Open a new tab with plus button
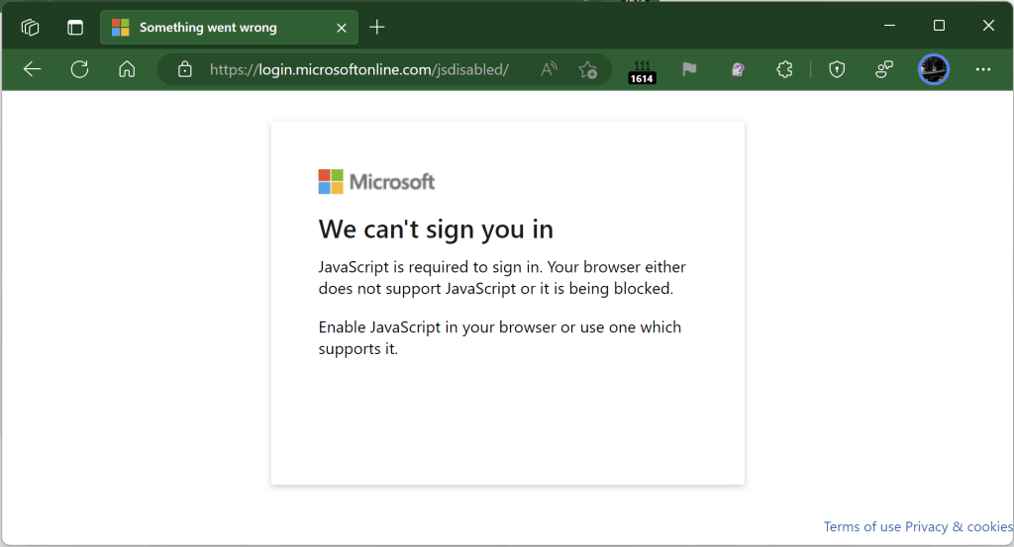Image resolution: width=1014 pixels, height=547 pixels. pos(376,27)
